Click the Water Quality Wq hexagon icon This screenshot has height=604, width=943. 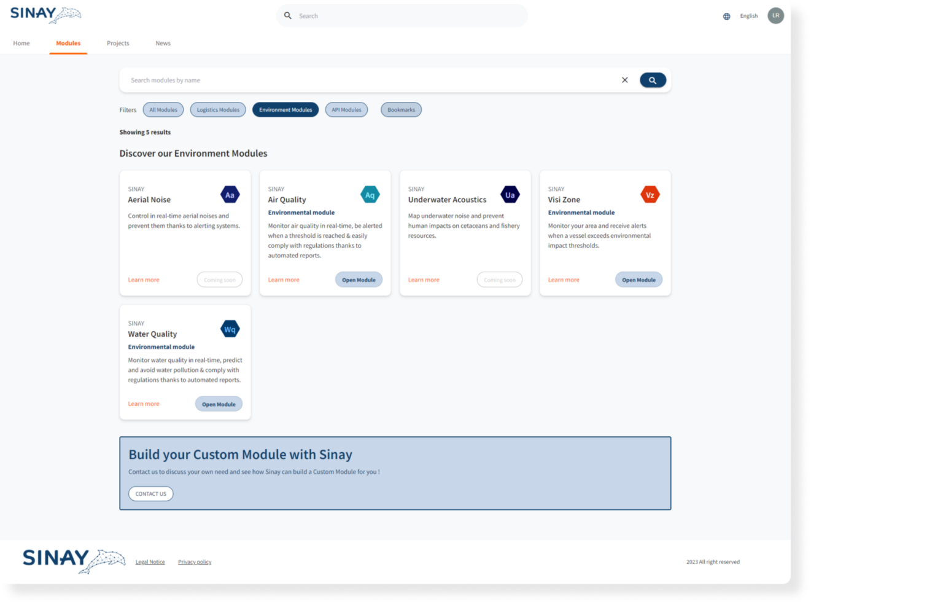pos(230,329)
